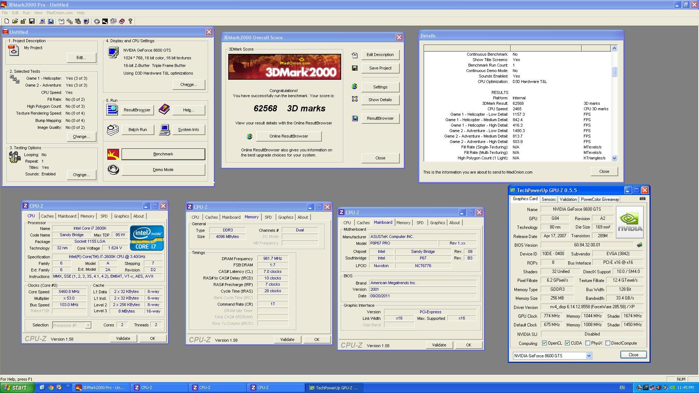The image size is (699, 393).
Task: Click the Show Details button
Action: [x=380, y=100]
